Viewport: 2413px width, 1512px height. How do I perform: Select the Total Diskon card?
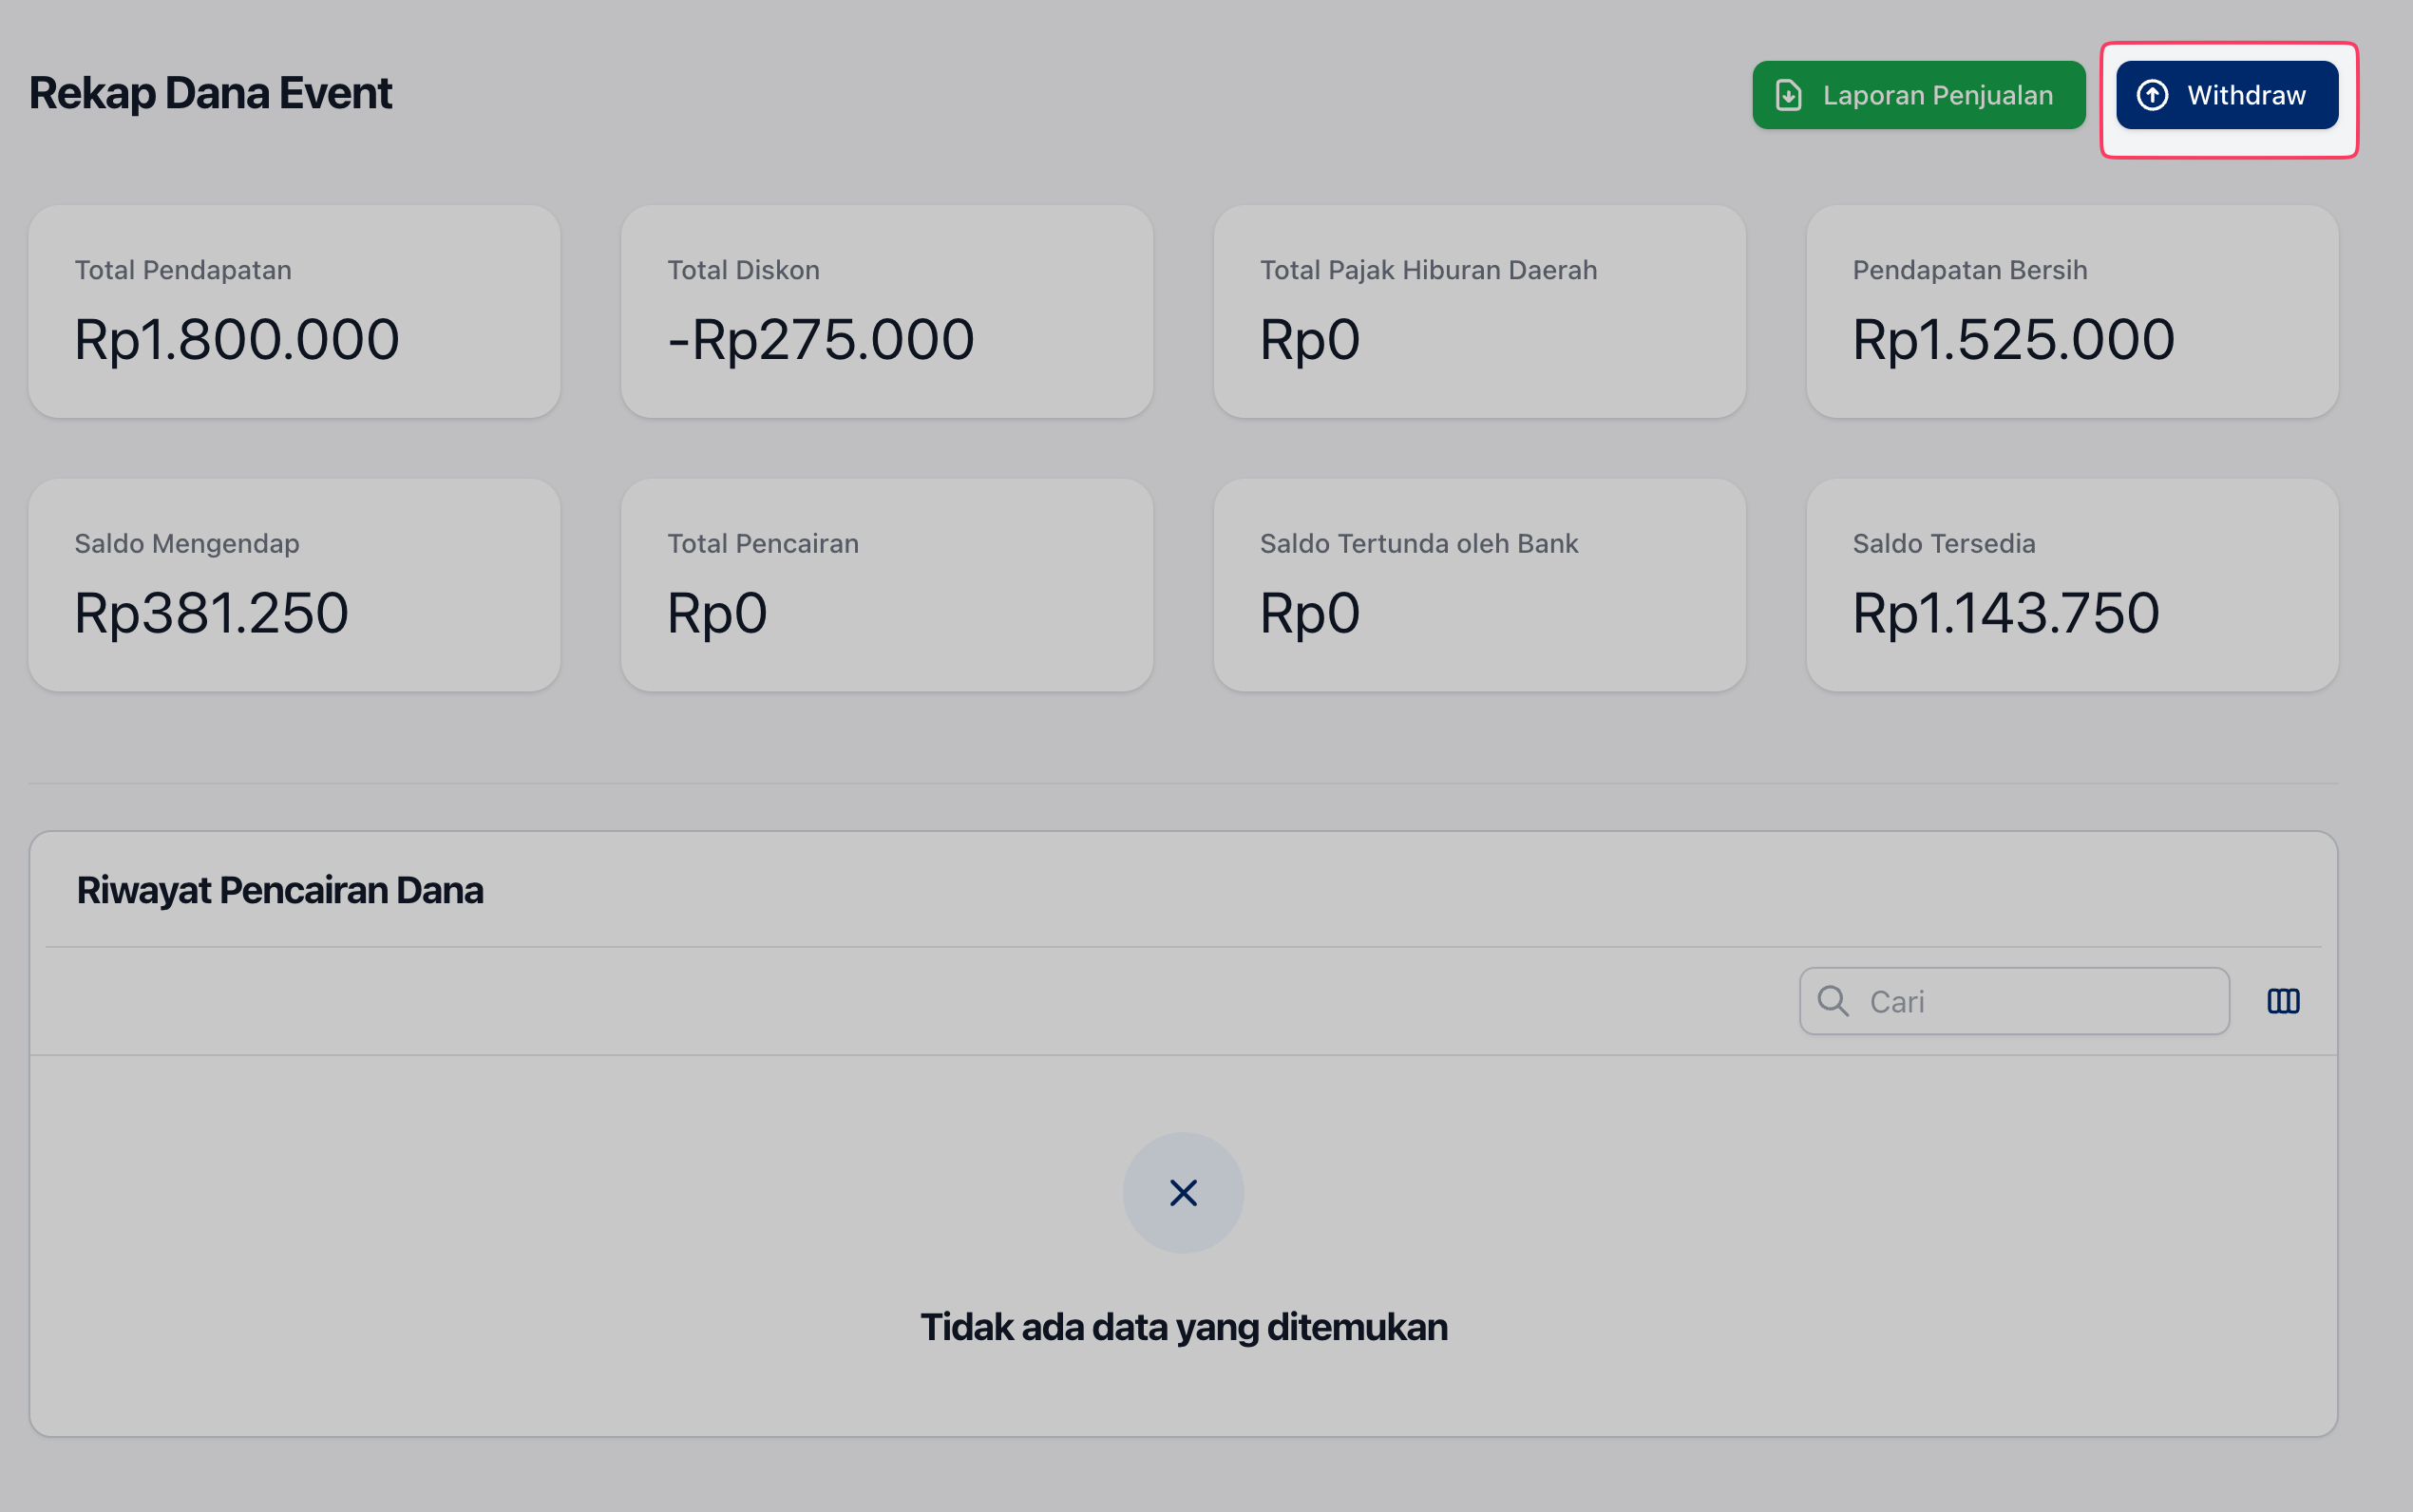(x=886, y=312)
